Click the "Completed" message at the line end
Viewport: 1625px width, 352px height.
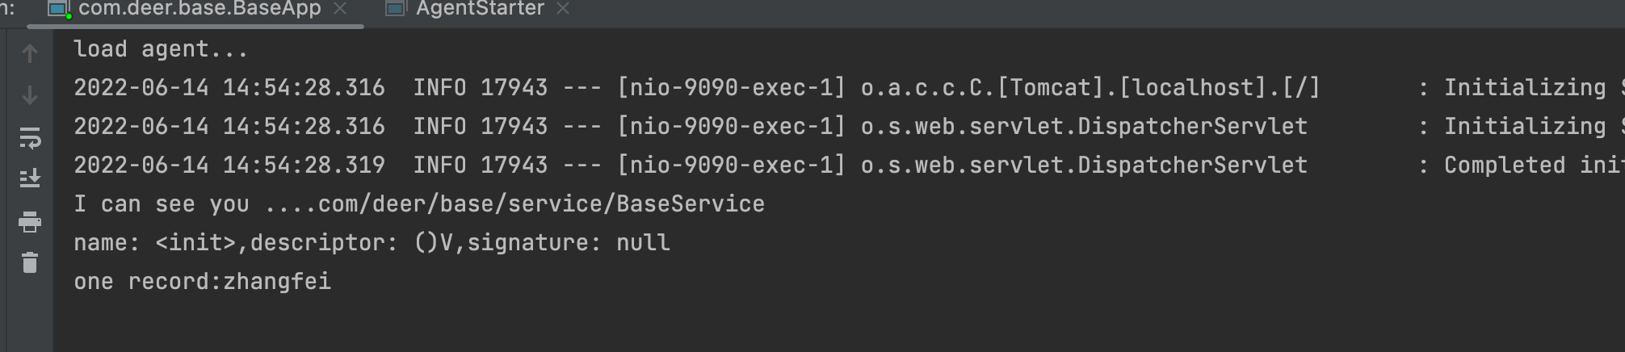pos(1504,166)
